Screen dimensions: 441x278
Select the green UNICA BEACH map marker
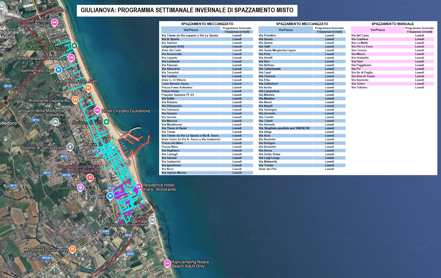[74, 46]
